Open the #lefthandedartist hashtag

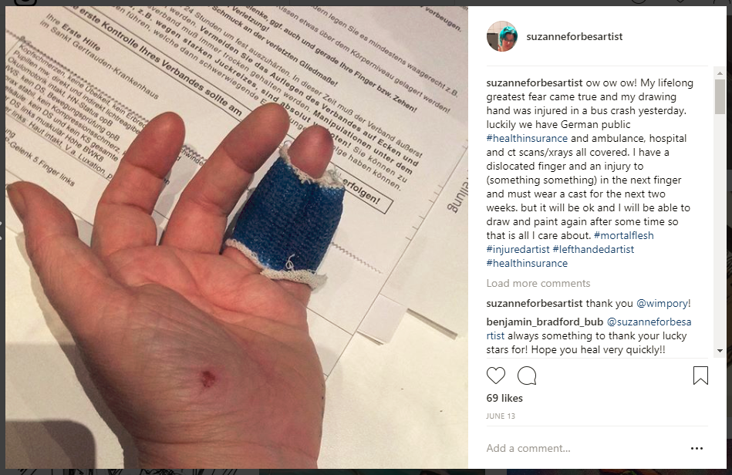click(x=593, y=249)
